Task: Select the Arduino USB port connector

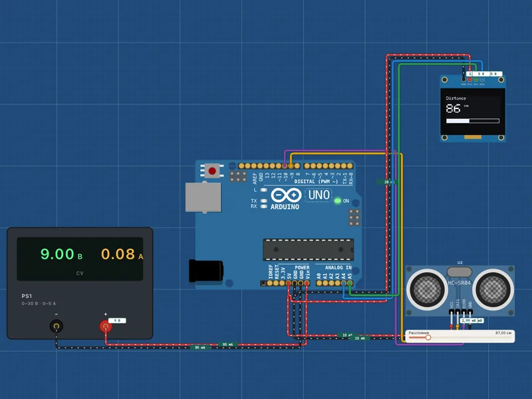Action: pos(203,198)
